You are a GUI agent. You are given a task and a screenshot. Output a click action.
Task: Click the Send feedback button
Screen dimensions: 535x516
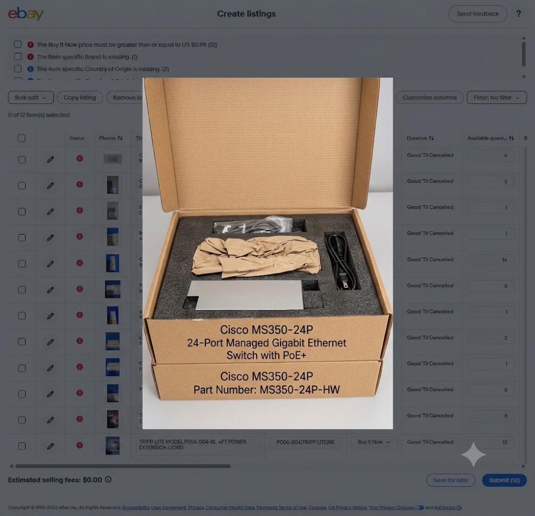coord(478,14)
